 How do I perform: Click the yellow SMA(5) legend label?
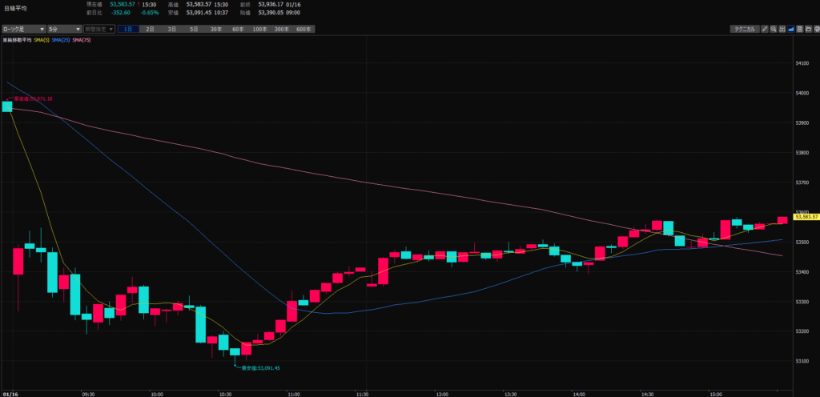[42, 40]
